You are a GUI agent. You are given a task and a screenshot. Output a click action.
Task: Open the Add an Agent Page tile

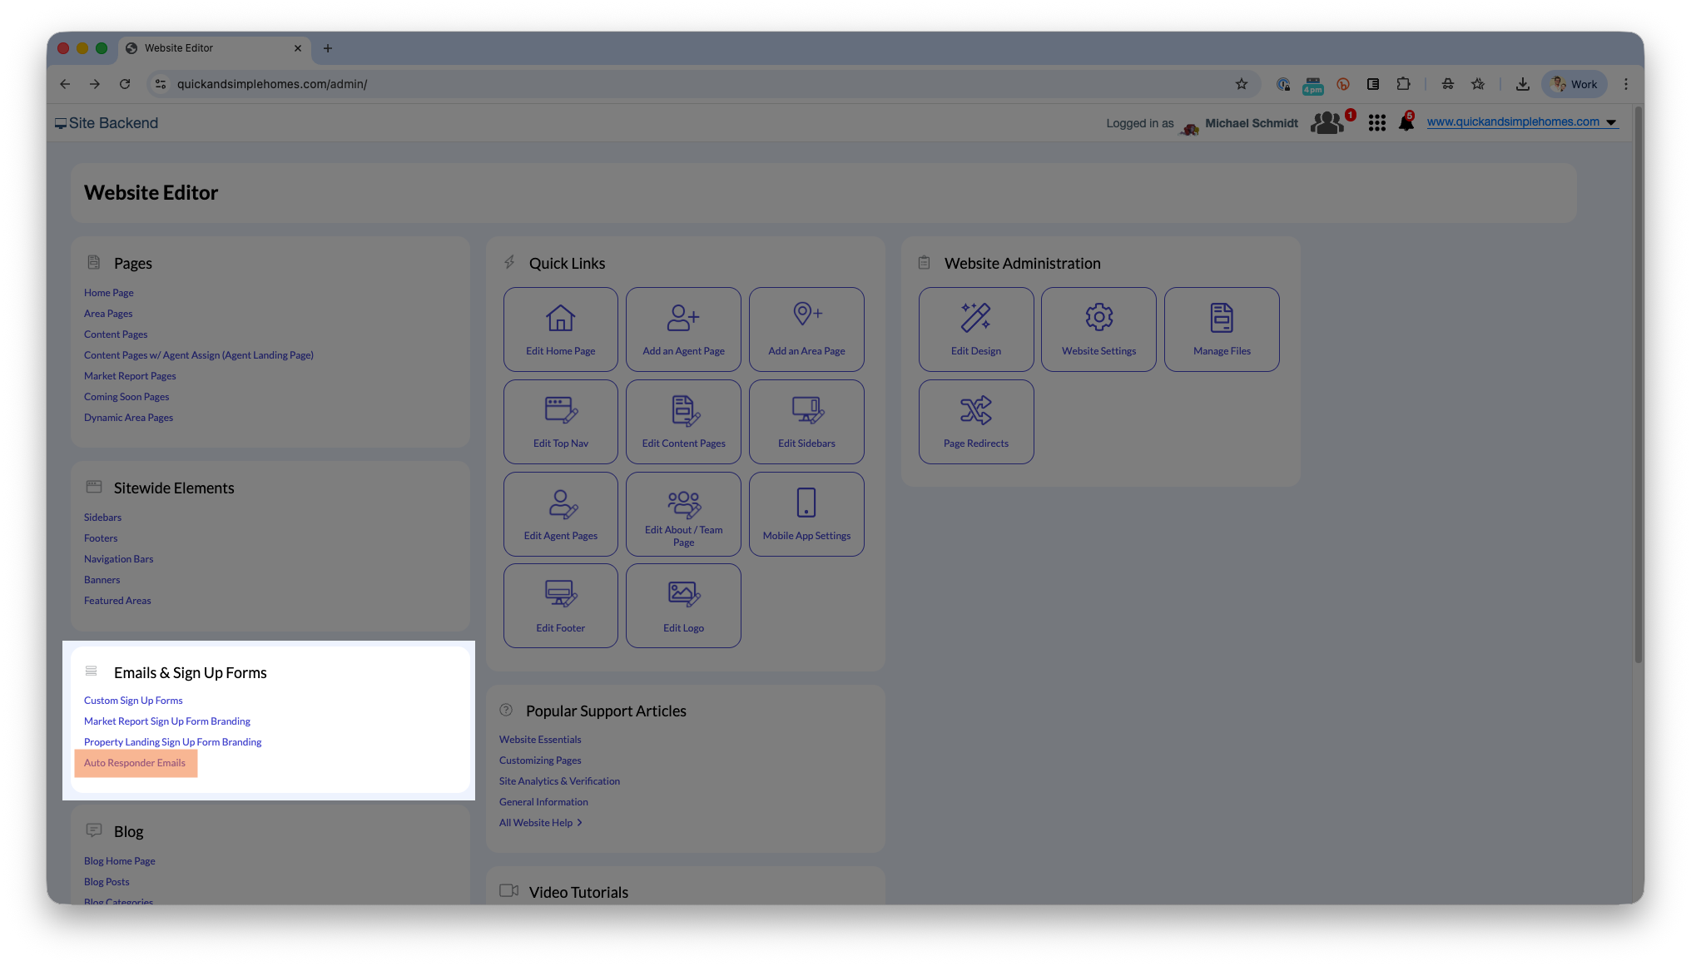click(683, 329)
